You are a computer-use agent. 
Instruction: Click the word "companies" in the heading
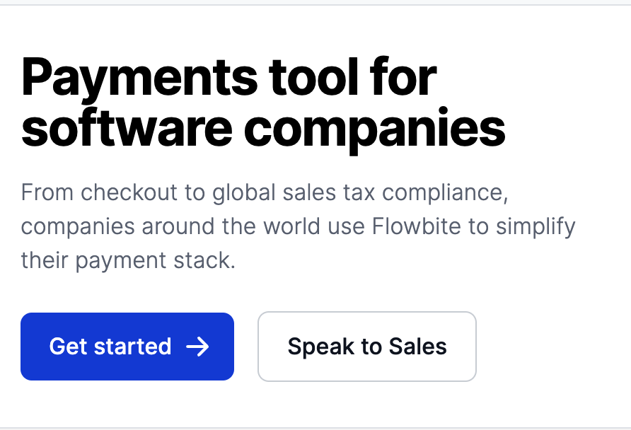[374, 131]
